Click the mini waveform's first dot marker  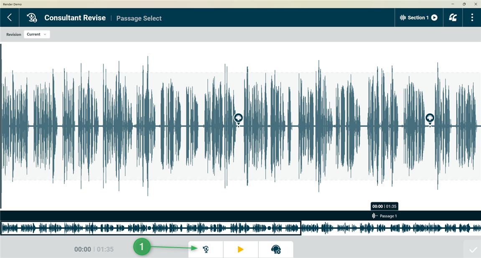pyautogui.click(x=149, y=228)
